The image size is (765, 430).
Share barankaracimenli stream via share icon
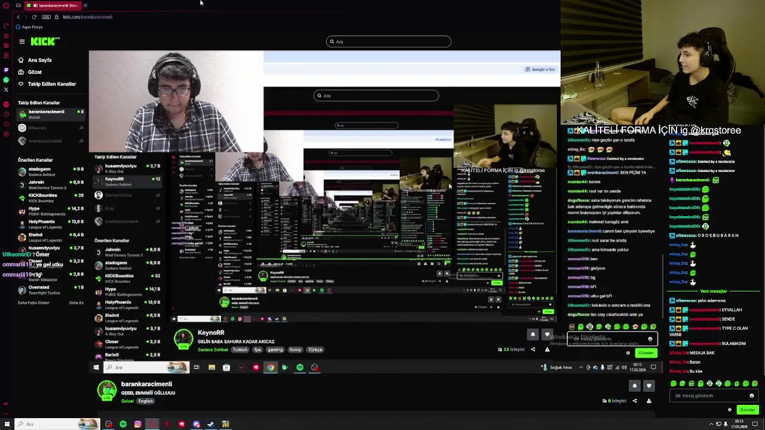(635, 401)
